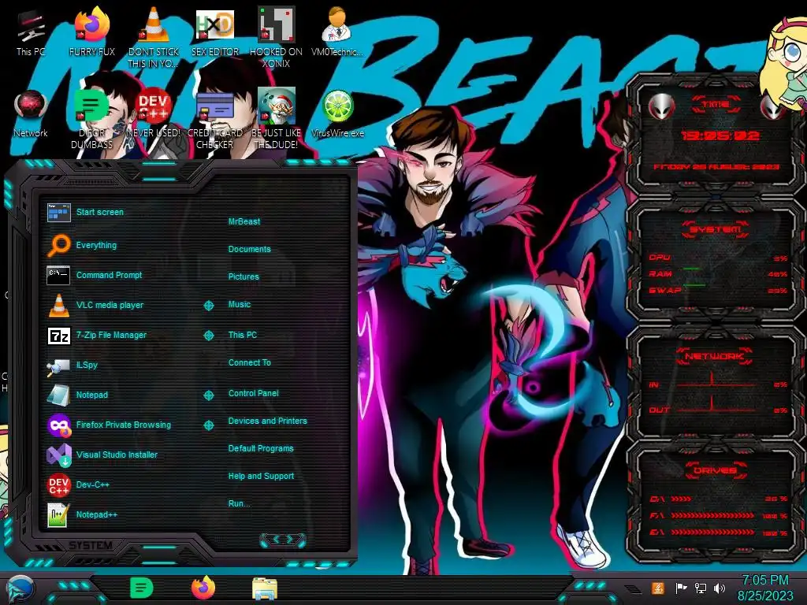Open Music from start menu

(240, 305)
